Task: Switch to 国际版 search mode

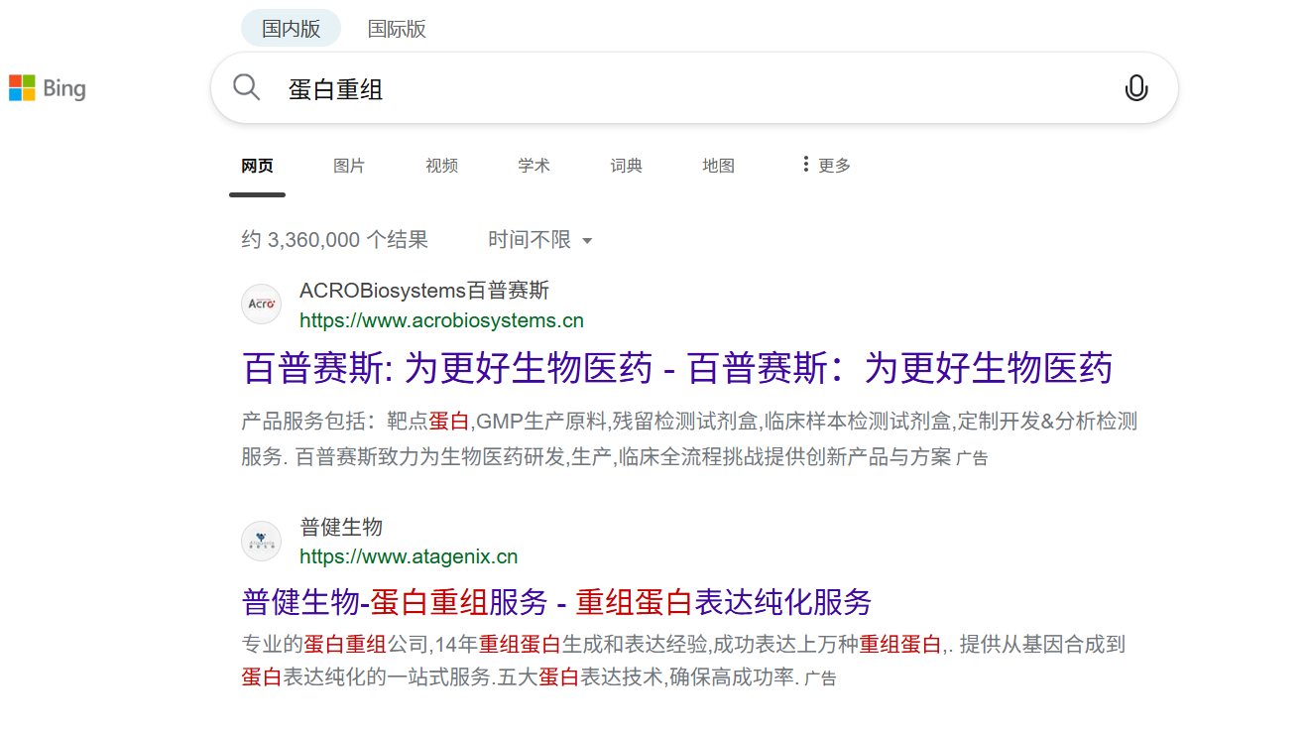Action: tap(397, 29)
